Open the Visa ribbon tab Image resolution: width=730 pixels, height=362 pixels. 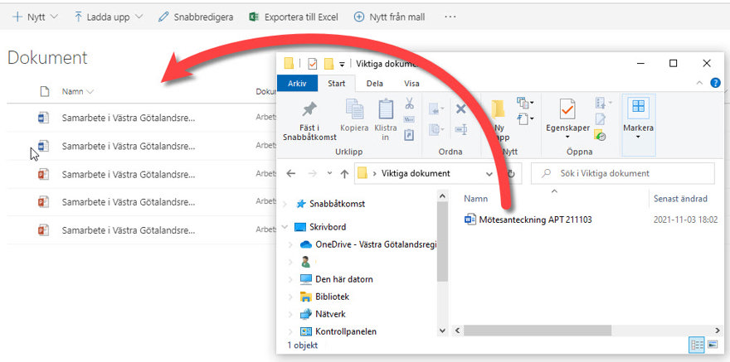coord(411,83)
